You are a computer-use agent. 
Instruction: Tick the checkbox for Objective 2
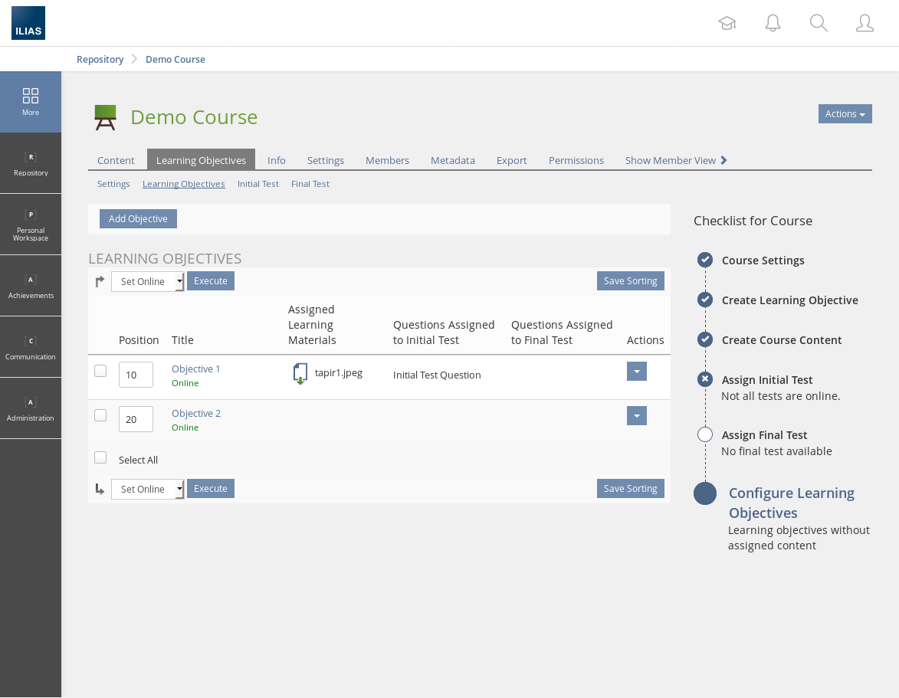100,415
